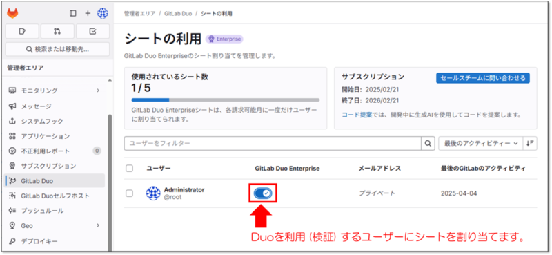Screen dimensions: 552x255
Task: Click GitLab Duo breadcrumb link
Action: (178, 14)
